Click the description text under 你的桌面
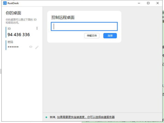The width and height of the screenshot is (164, 123). (21, 21)
